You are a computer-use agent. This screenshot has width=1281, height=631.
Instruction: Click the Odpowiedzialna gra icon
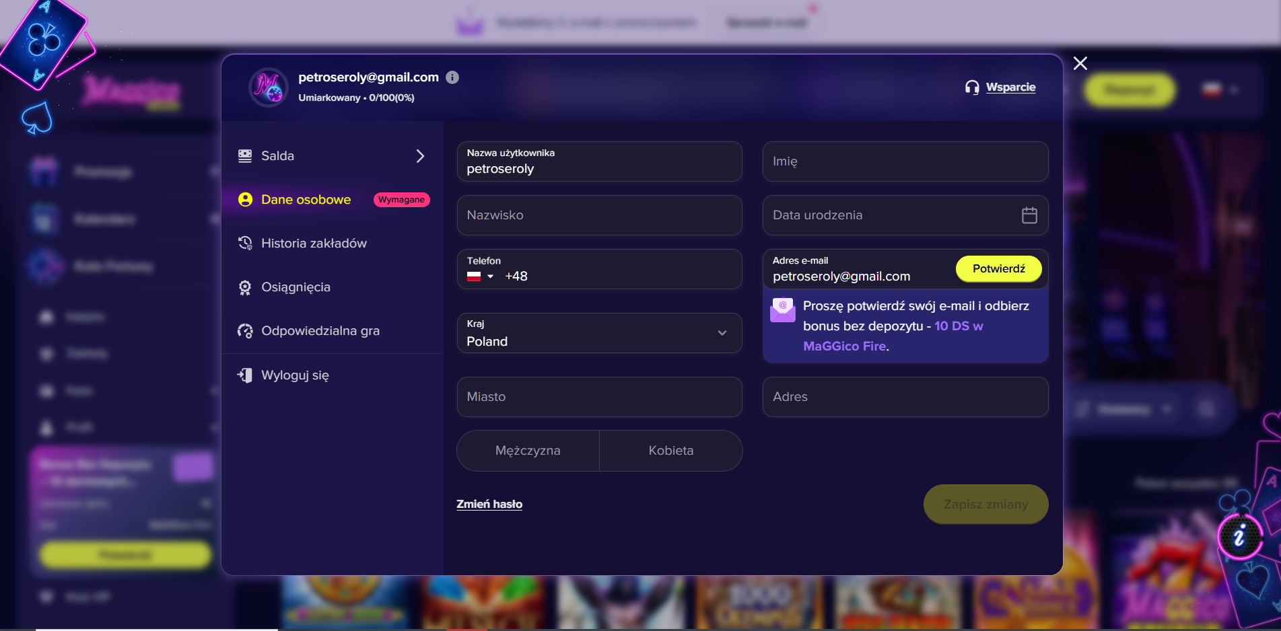point(245,331)
